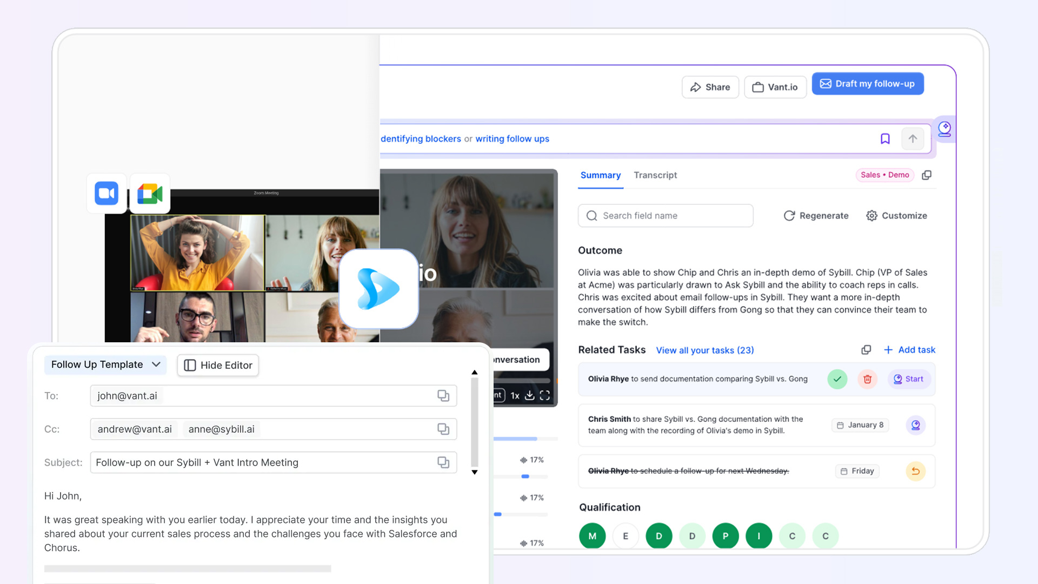Select the M qualification badge
The width and height of the screenshot is (1038, 584).
click(592, 536)
